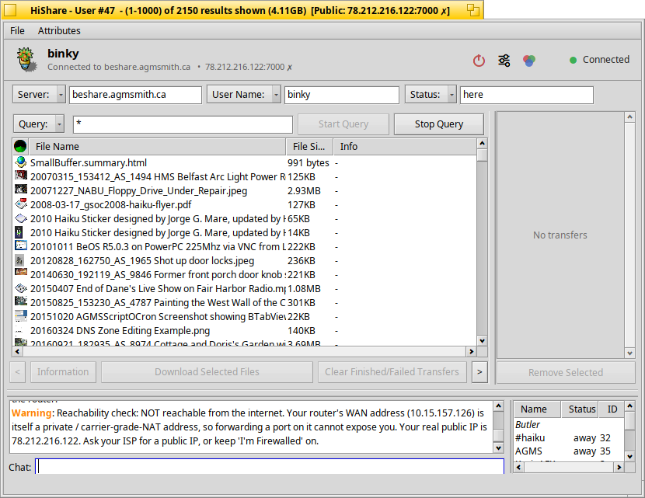The width and height of the screenshot is (645, 498).
Task: Click the Shot up door locks jpeg icon
Action: [x=19, y=260]
